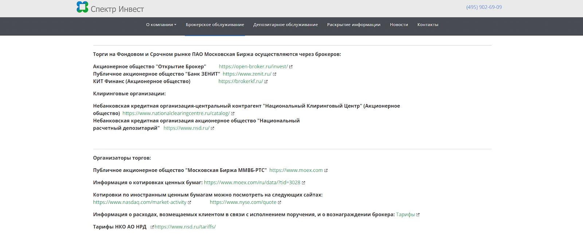This screenshot has width=583, height=243.
Task: Click the Клиринговые организации: heading
Action: point(129,94)
